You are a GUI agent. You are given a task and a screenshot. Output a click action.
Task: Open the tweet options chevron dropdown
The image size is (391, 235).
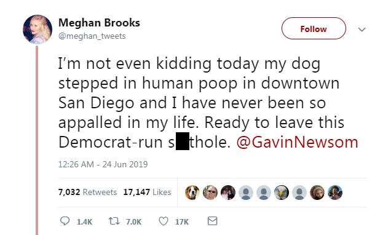pyautogui.click(x=362, y=29)
